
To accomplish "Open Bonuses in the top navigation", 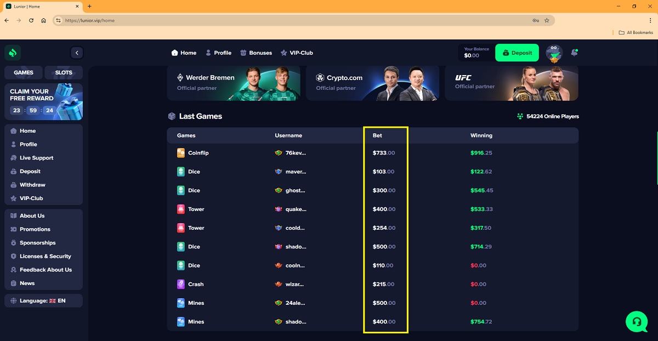I will pos(256,53).
